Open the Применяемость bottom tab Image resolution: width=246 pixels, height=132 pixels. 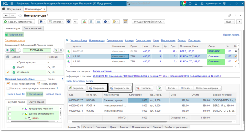pyautogui.click(x=141, y=127)
